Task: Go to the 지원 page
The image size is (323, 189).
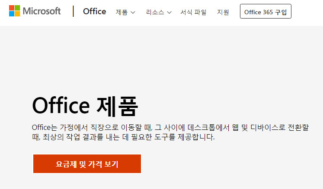Action: point(223,12)
